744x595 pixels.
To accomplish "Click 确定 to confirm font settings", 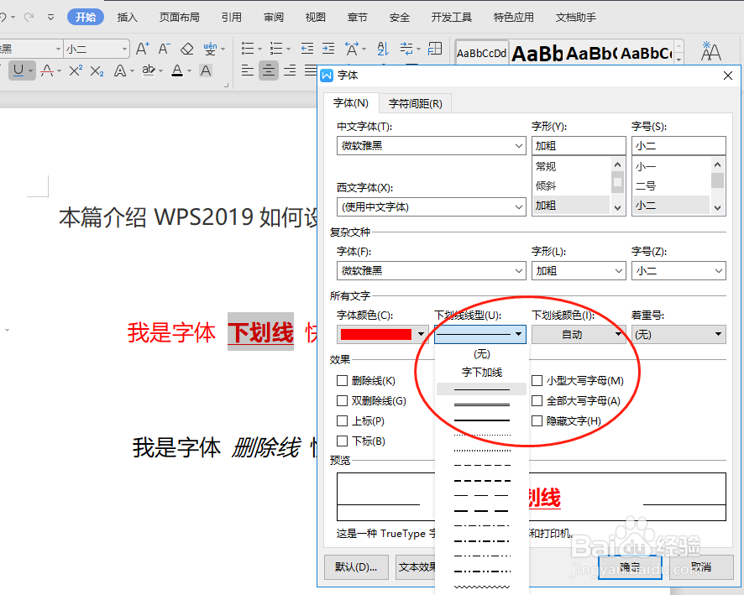I will click(x=630, y=567).
